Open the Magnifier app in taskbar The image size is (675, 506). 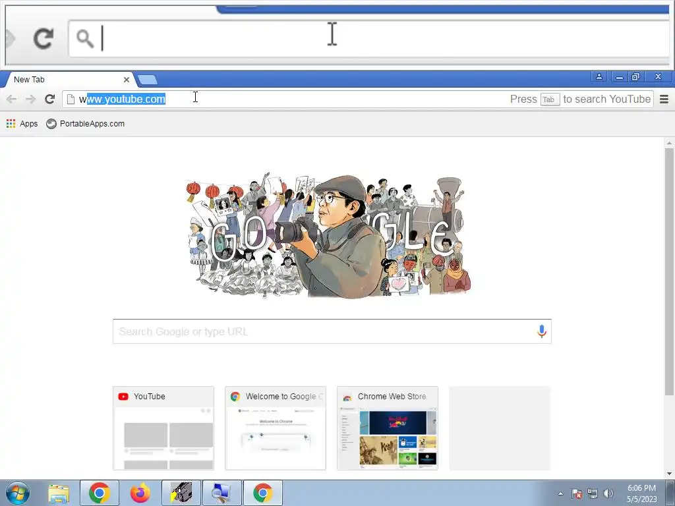tap(222, 493)
